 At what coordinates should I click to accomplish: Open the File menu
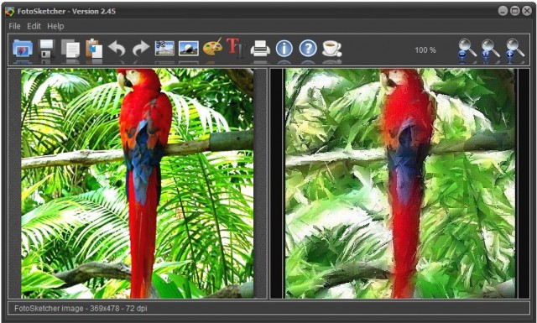[14, 26]
